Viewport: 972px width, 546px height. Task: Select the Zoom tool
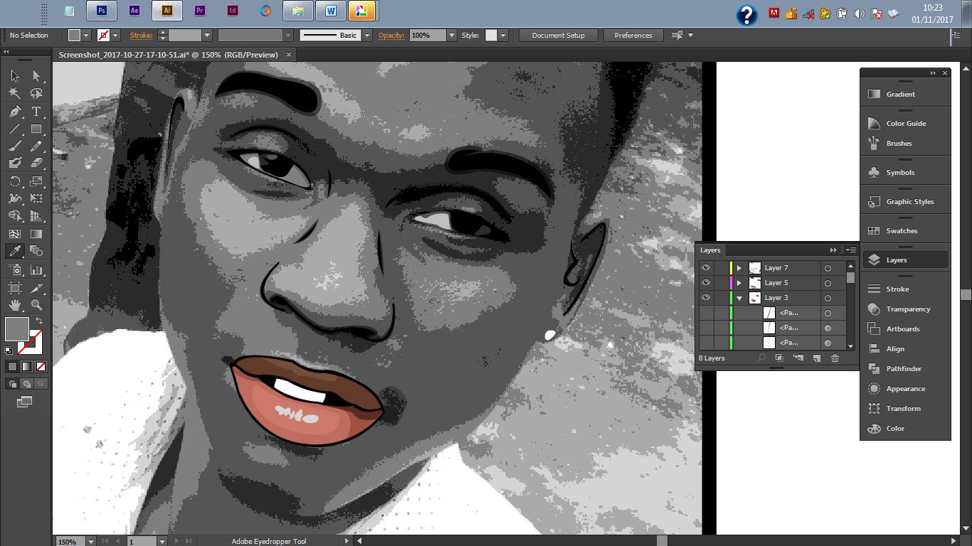[x=36, y=304]
